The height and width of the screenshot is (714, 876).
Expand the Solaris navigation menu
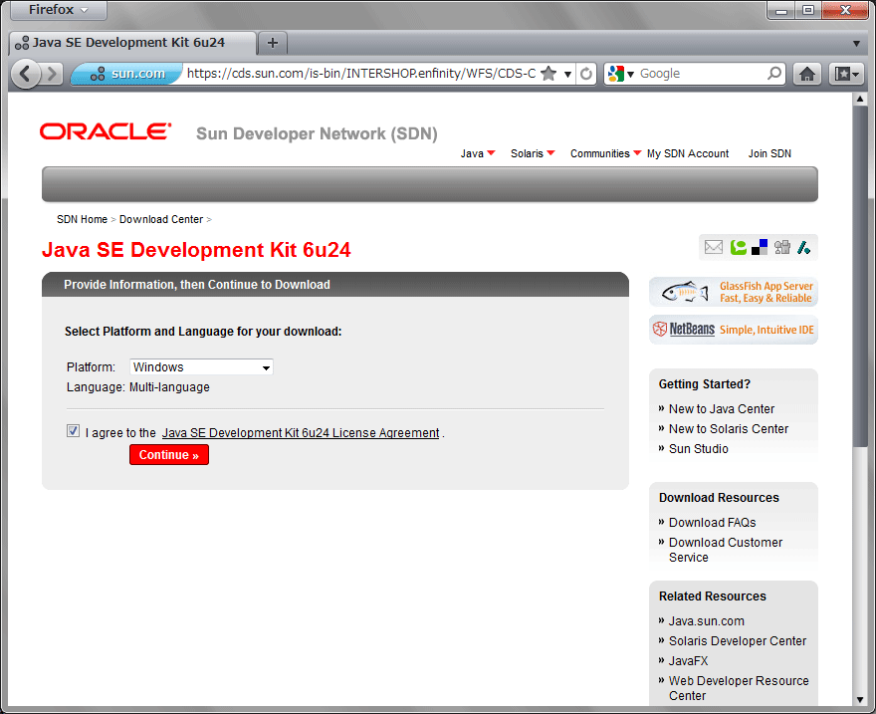[x=533, y=153]
